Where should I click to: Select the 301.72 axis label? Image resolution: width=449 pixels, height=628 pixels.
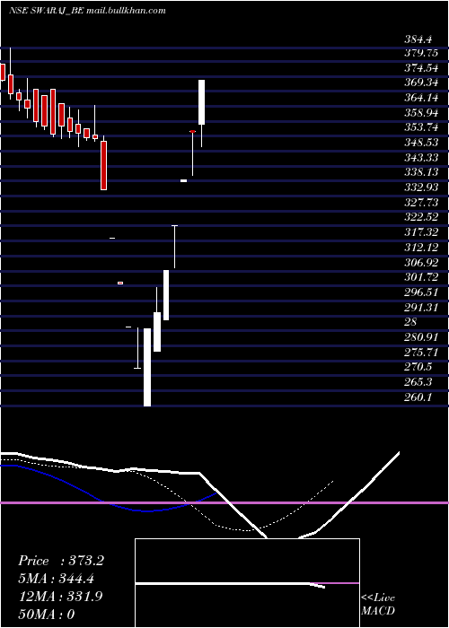[421, 277]
